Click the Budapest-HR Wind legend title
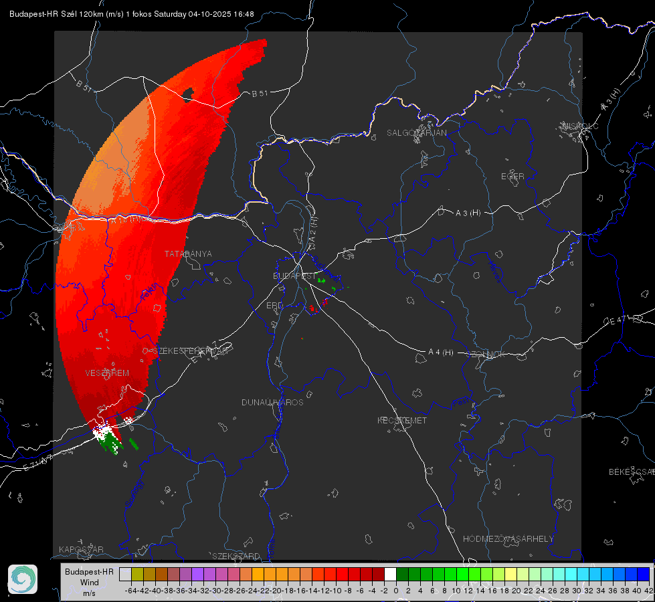The width and height of the screenshot is (655, 602). tap(90, 582)
